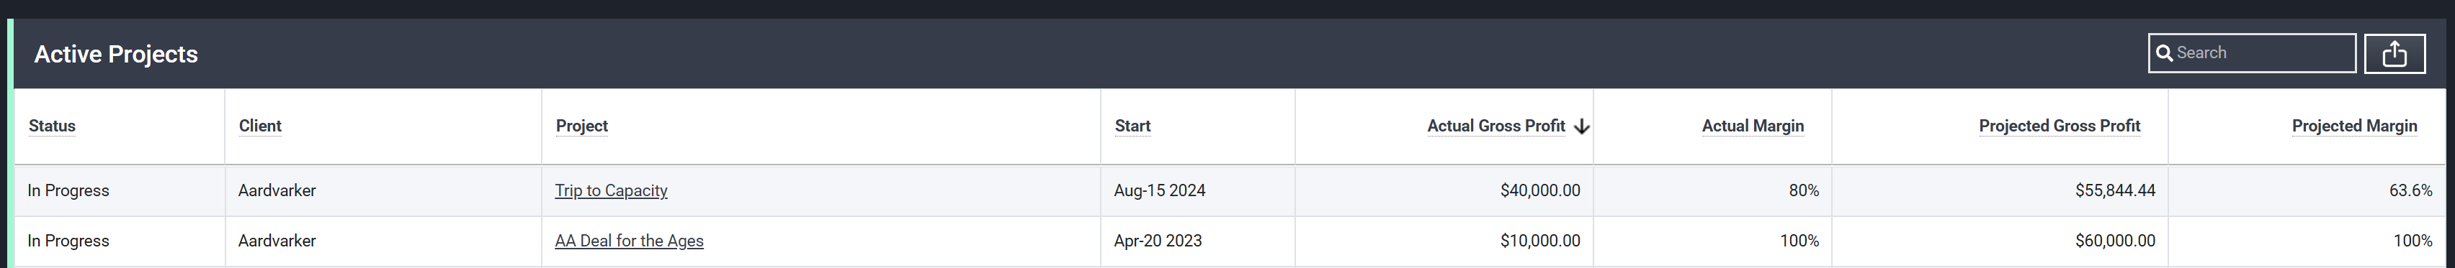Open the Trip to Capacity project link
The width and height of the screenshot is (2455, 268).
(x=611, y=190)
